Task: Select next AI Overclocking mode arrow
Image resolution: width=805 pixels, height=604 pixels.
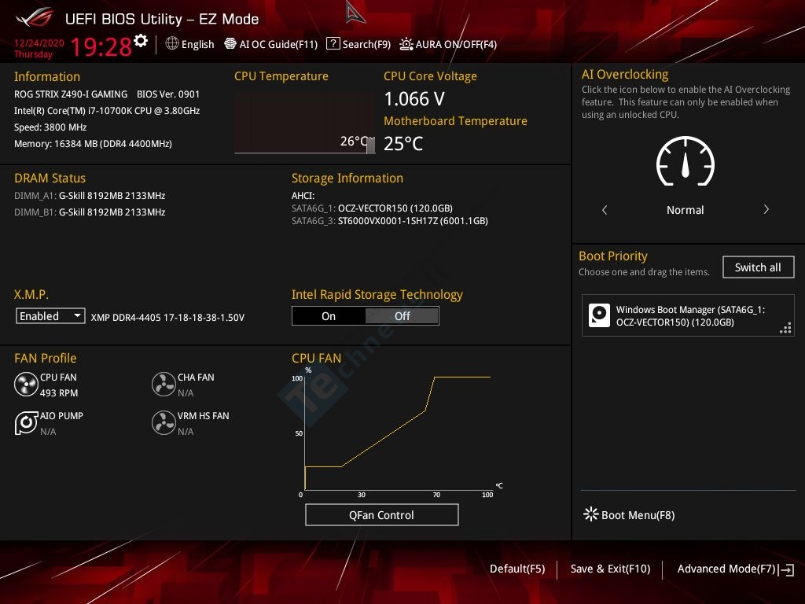Action: [766, 209]
